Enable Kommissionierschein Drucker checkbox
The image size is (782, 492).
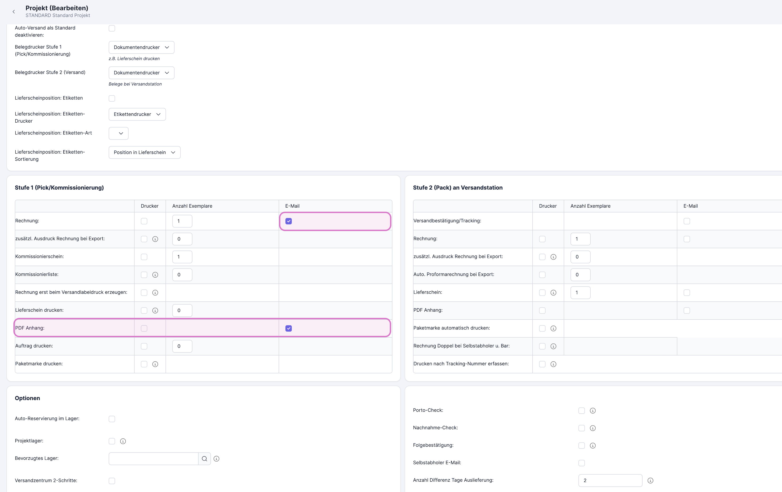[x=144, y=257]
